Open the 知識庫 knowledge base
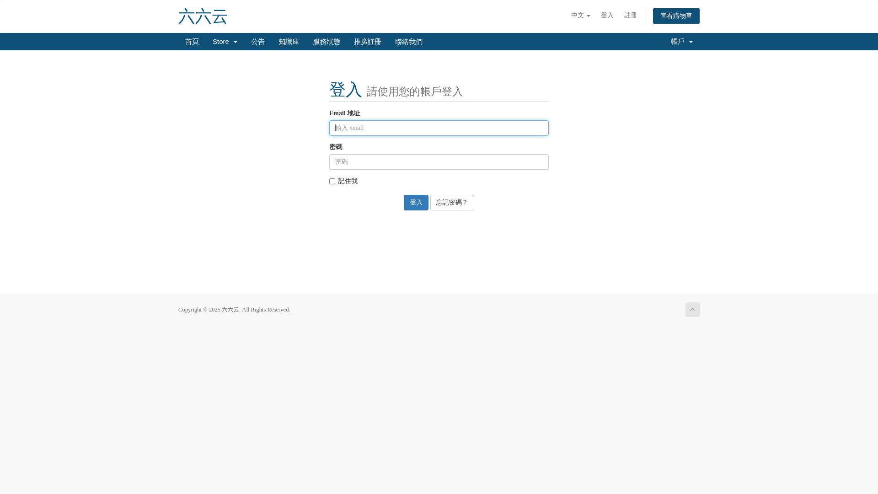This screenshot has width=878, height=494. 289,42
